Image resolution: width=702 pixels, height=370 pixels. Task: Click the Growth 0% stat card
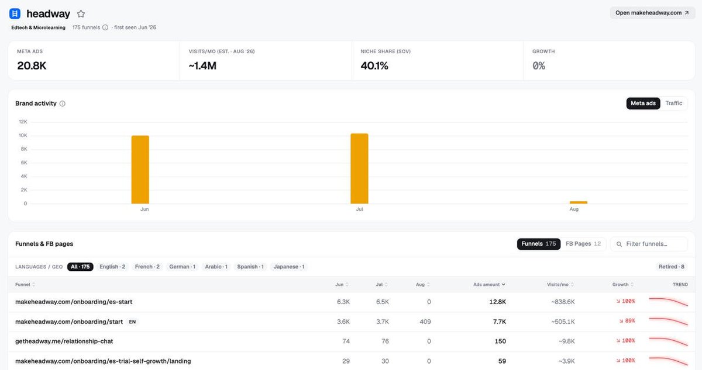click(x=609, y=60)
